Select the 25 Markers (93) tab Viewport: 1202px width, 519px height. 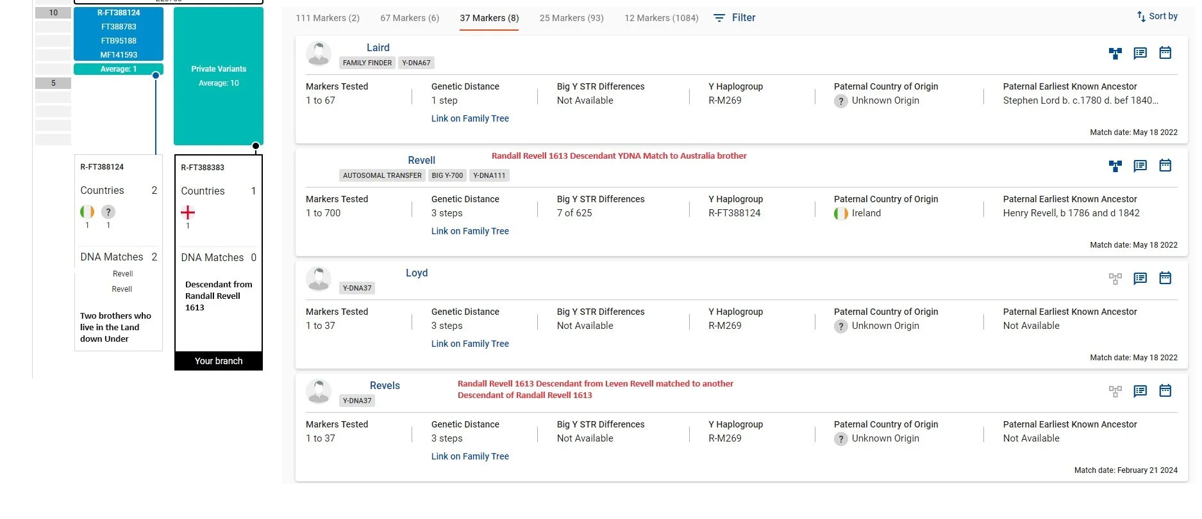[572, 18]
